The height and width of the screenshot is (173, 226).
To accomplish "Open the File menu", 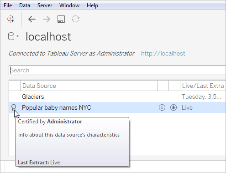I will [8, 5].
